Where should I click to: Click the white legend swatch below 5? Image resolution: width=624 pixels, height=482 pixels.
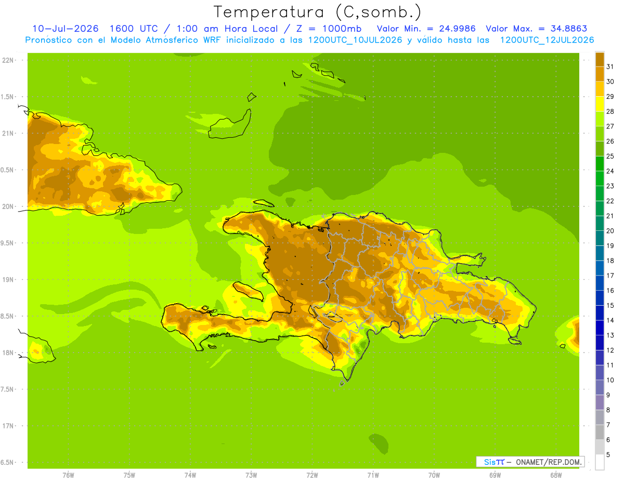tap(600, 462)
